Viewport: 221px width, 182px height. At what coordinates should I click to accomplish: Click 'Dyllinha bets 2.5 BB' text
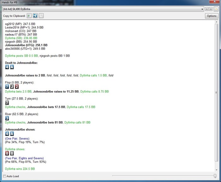click(x=18, y=92)
